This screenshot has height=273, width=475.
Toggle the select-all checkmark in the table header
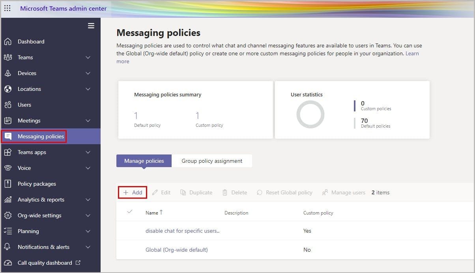tap(129, 212)
